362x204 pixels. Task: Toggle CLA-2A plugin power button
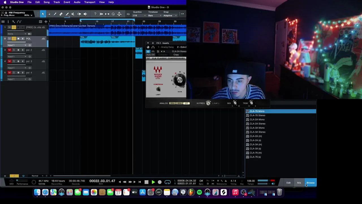[x=148, y=51]
